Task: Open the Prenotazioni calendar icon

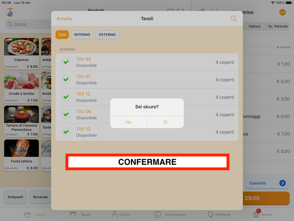Action: [158, 214]
